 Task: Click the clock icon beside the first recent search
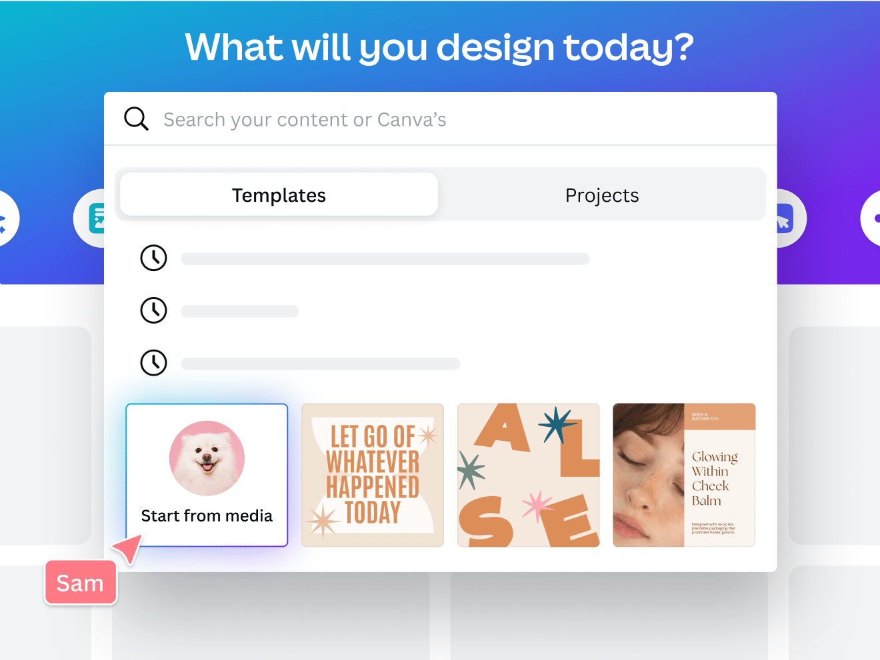153,258
